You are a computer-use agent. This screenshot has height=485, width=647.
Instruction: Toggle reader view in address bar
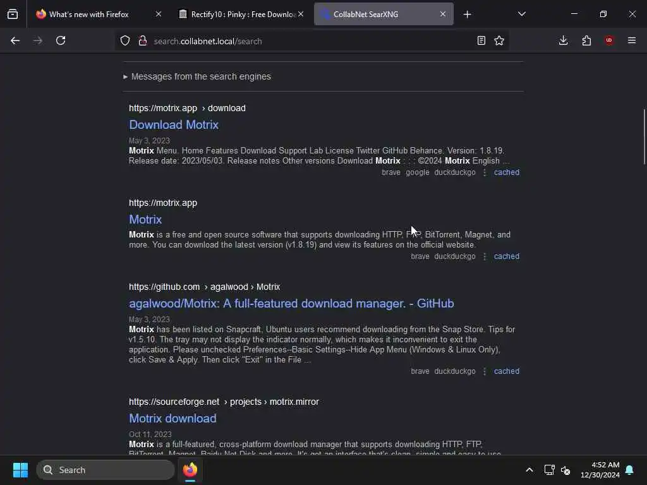[x=481, y=40]
